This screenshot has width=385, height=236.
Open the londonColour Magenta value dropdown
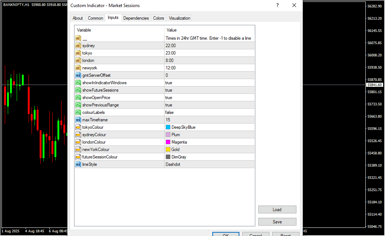[209, 142]
